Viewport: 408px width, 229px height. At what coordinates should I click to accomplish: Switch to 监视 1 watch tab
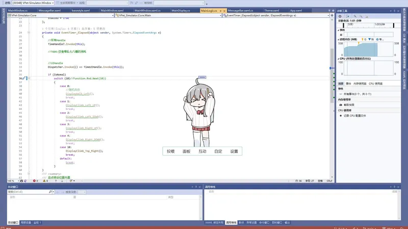(37, 223)
